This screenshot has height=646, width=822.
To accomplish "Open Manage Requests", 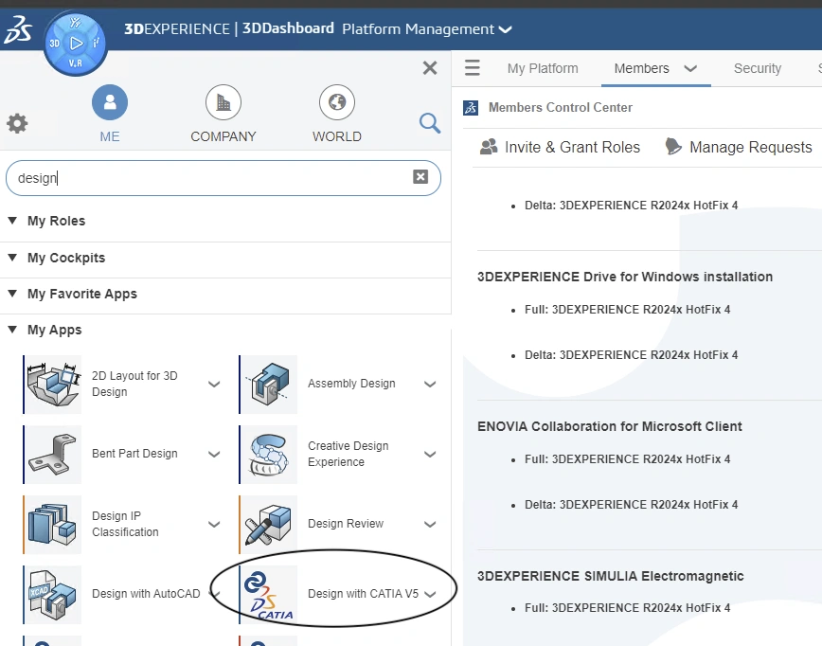I will click(739, 147).
